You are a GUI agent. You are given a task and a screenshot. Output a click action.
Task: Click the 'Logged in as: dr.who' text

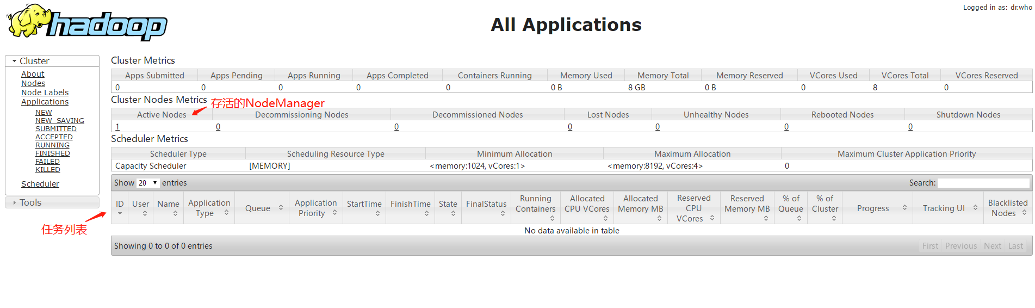(x=997, y=8)
